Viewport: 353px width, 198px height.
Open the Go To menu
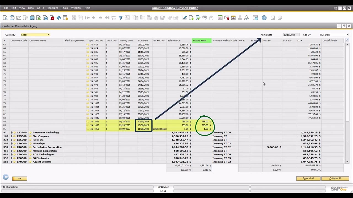pos(40,8)
